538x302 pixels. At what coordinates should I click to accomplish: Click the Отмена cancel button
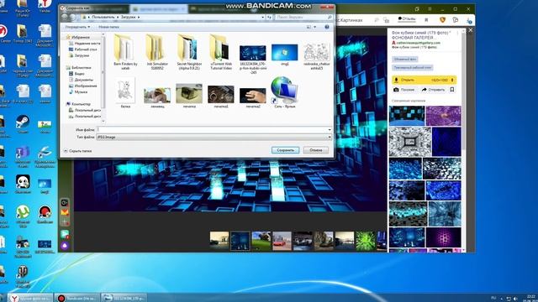coord(316,150)
